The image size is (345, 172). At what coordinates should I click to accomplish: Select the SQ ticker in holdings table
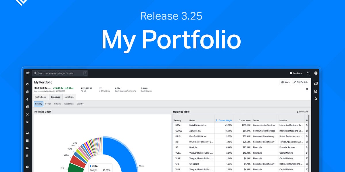click(x=181, y=147)
